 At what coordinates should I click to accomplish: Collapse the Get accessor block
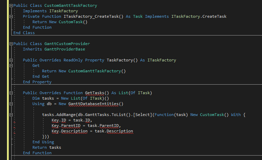click(x=11, y=66)
